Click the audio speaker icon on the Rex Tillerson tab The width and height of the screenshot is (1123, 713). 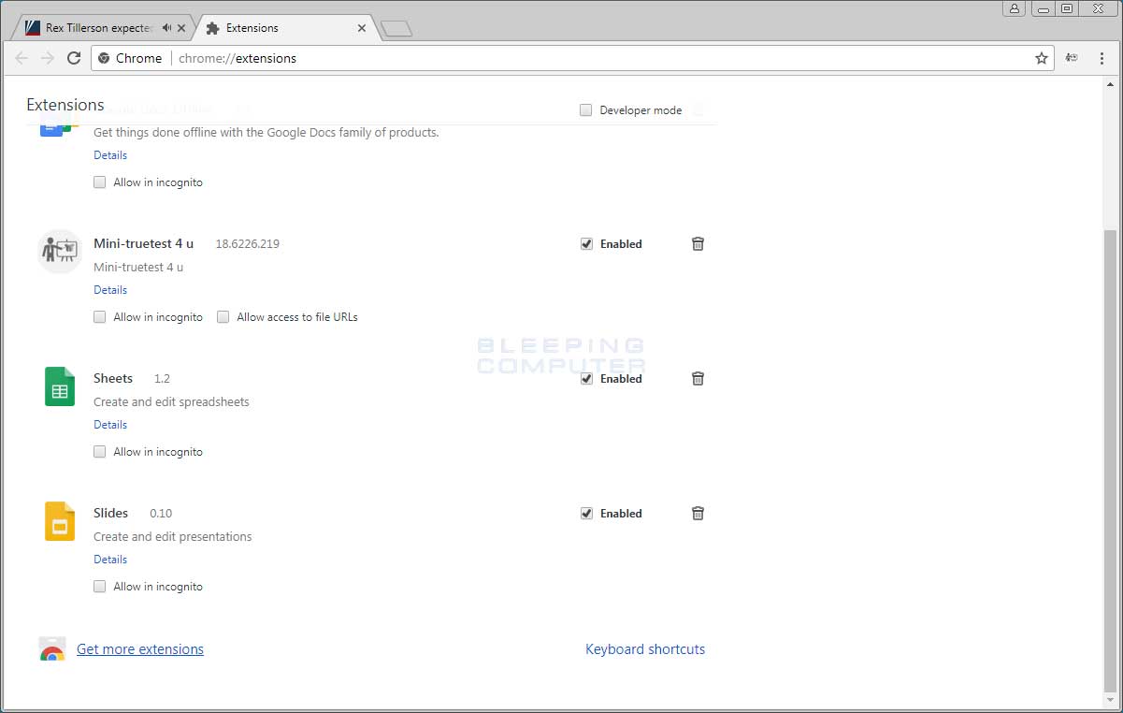(166, 28)
